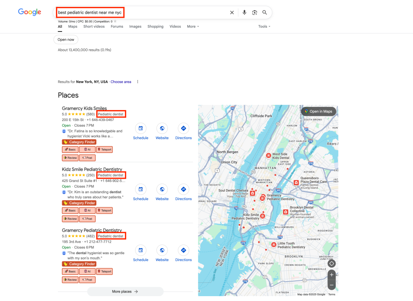Get Directions to Kidz Smile Pediatric Dentistry

point(184,189)
